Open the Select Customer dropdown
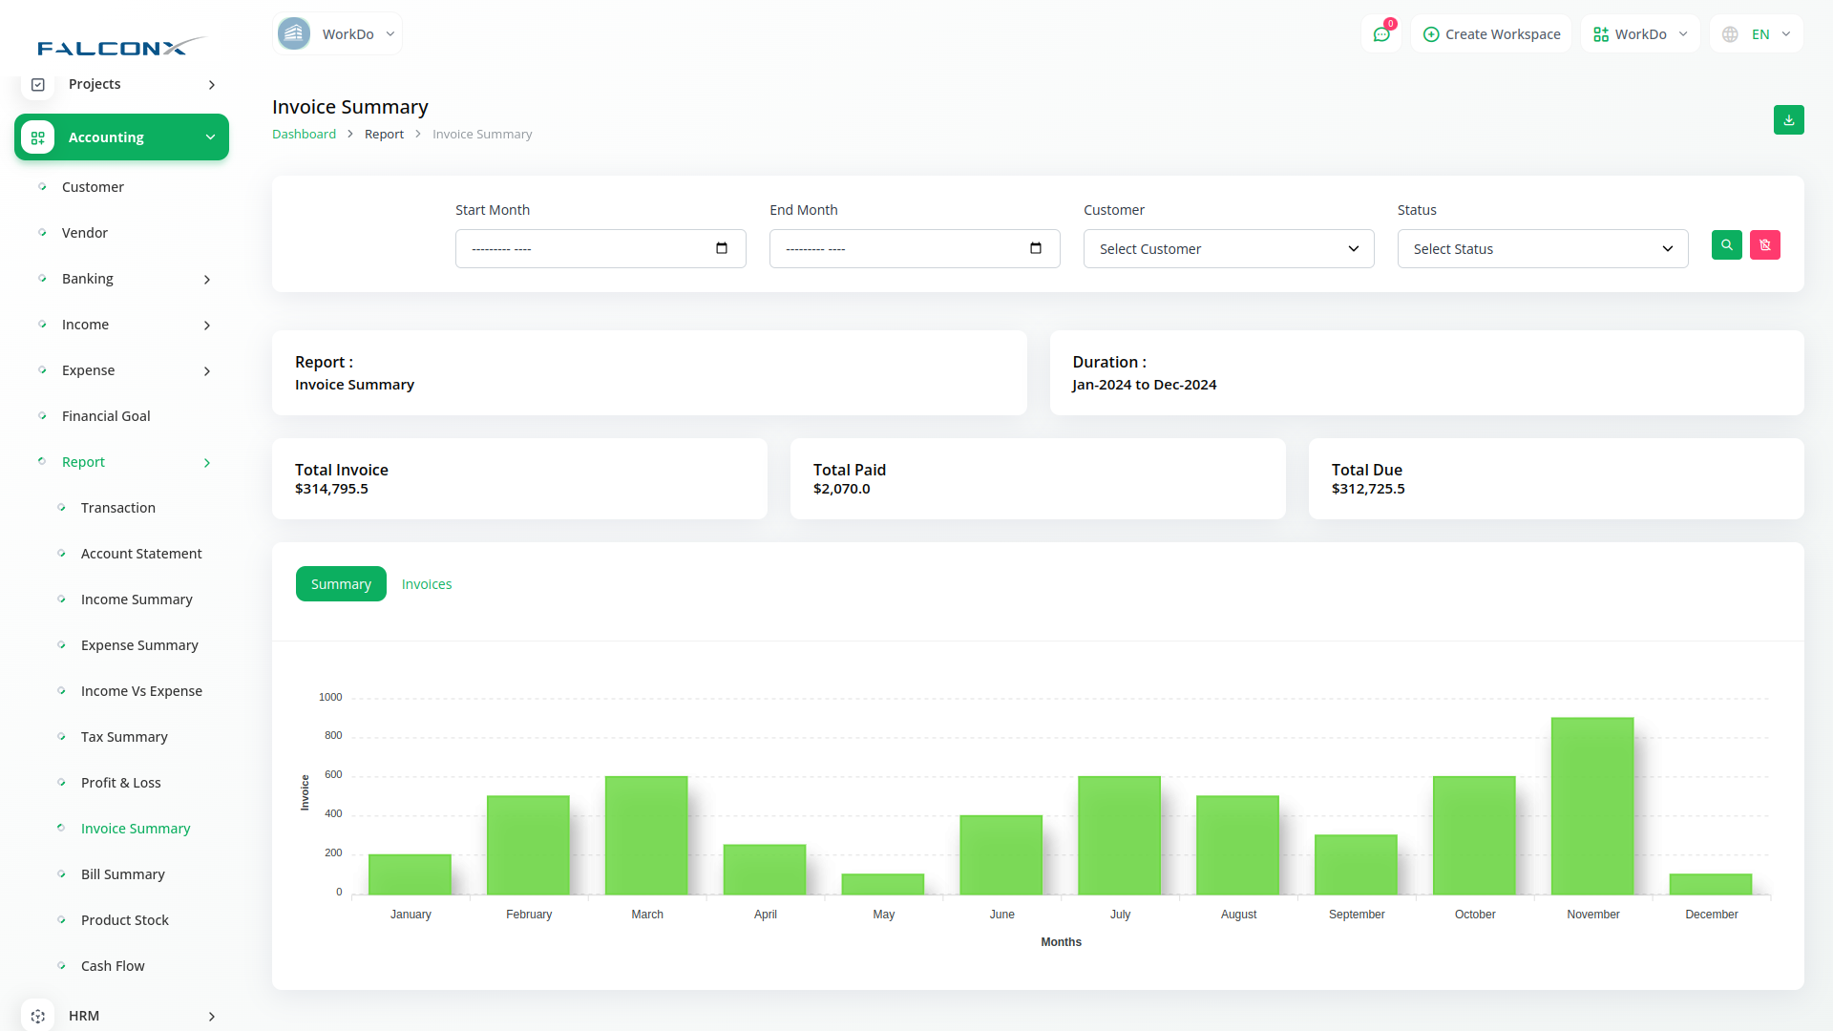The height and width of the screenshot is (1031, 1833). [x=1228, y=249]
